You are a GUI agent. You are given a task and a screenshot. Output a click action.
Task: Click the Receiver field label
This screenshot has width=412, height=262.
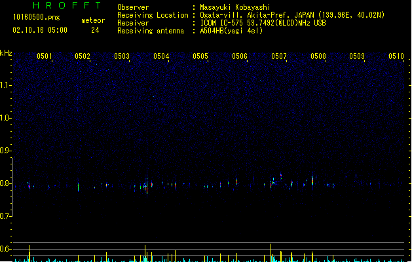[133, 23]
